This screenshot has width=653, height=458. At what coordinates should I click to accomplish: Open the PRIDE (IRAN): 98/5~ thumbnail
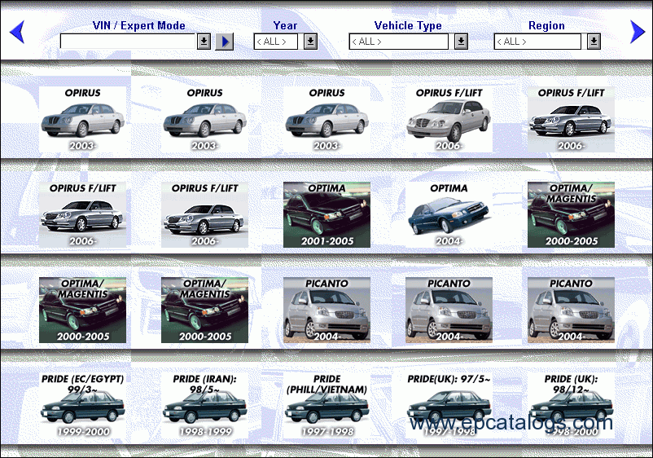(x=204, y=406)
